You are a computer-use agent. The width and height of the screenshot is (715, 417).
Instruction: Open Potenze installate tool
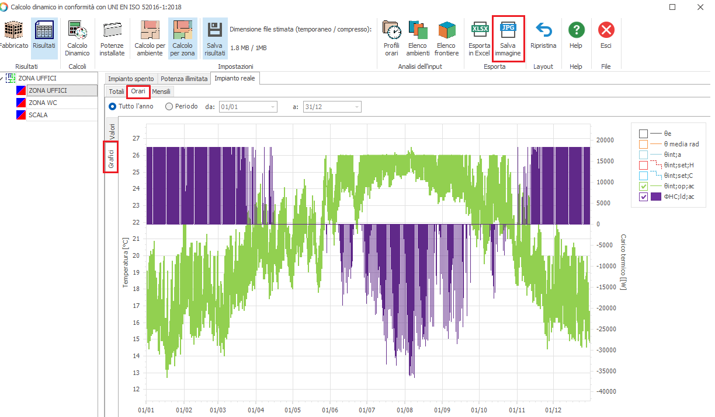point(112,30)
